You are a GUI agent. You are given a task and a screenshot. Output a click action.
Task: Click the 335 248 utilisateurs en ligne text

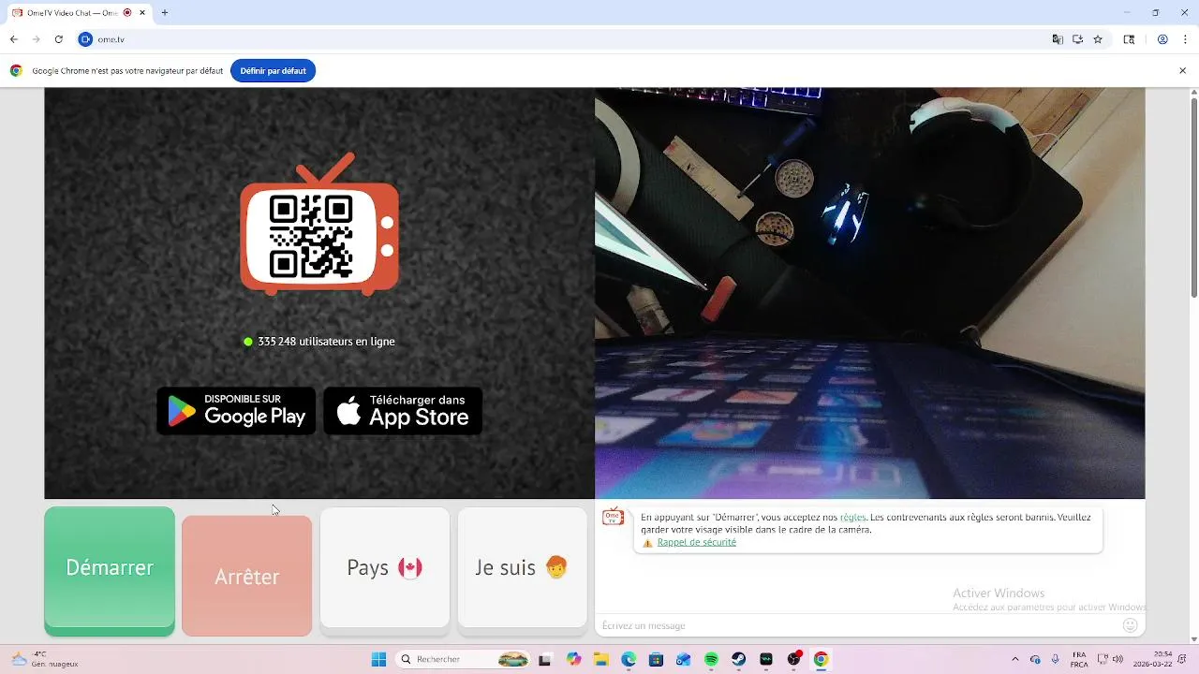pyautogui.click(x=326, y=342)
